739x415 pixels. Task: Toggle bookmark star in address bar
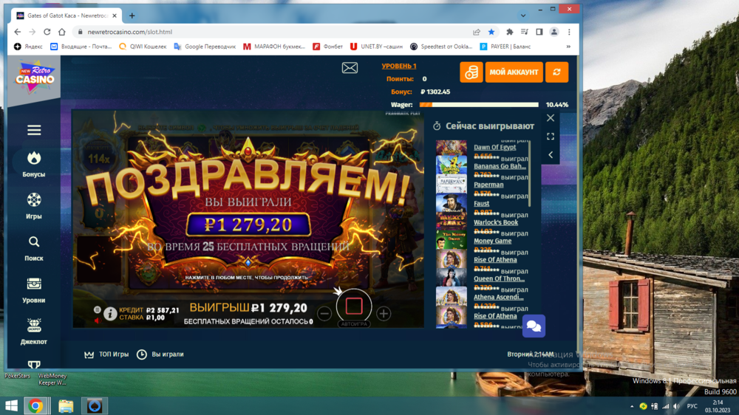[491, 32]
